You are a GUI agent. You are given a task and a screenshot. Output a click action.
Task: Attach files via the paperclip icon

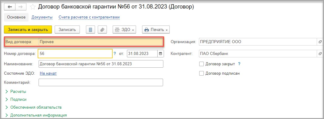[x=102, y=30]
